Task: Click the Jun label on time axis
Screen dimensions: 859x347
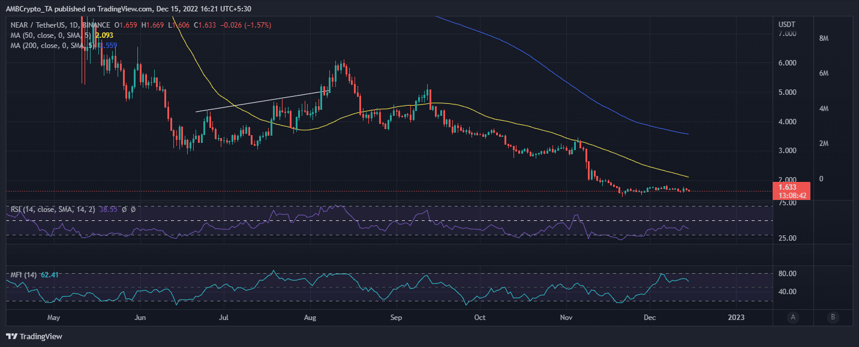Action: click(139, 317)
